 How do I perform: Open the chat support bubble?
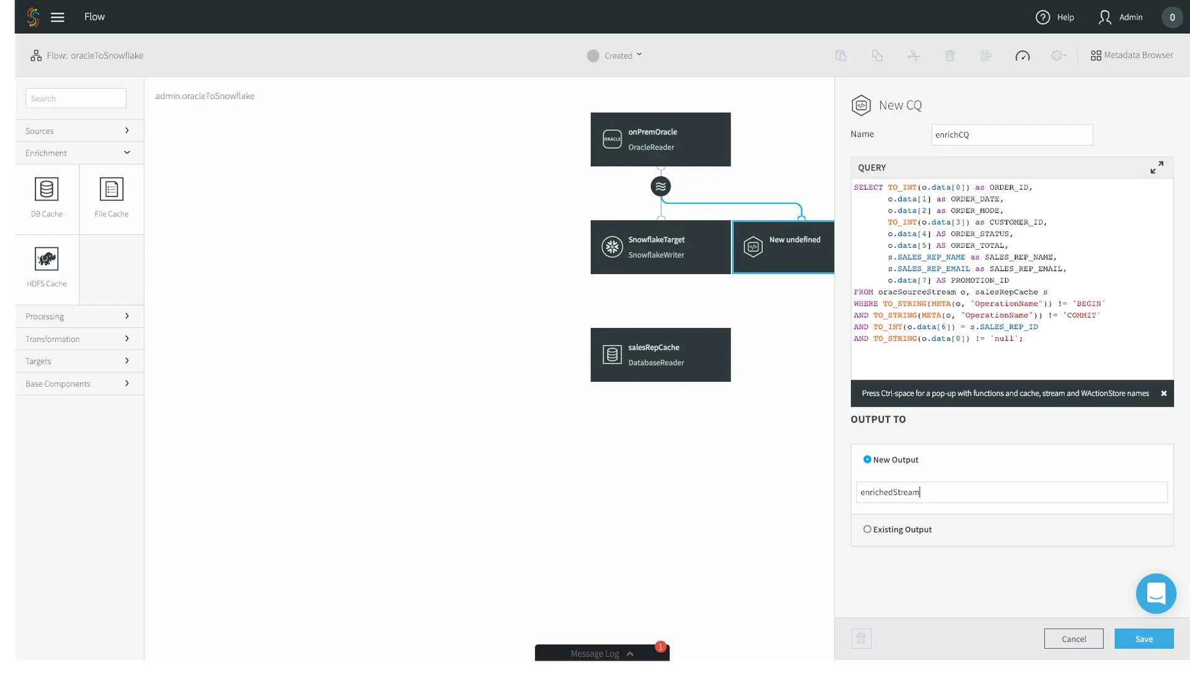pos(1156,593)
